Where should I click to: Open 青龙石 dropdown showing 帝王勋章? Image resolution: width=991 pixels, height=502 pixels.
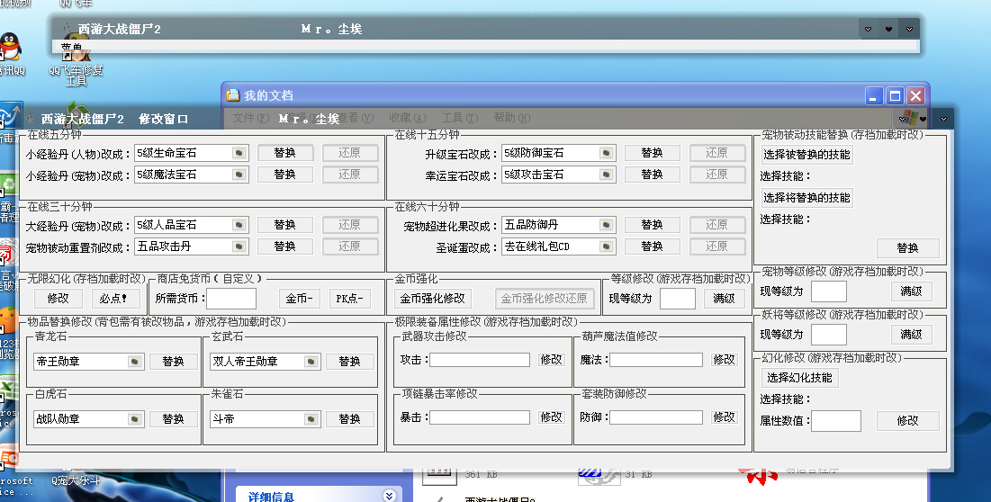point(135,361)
